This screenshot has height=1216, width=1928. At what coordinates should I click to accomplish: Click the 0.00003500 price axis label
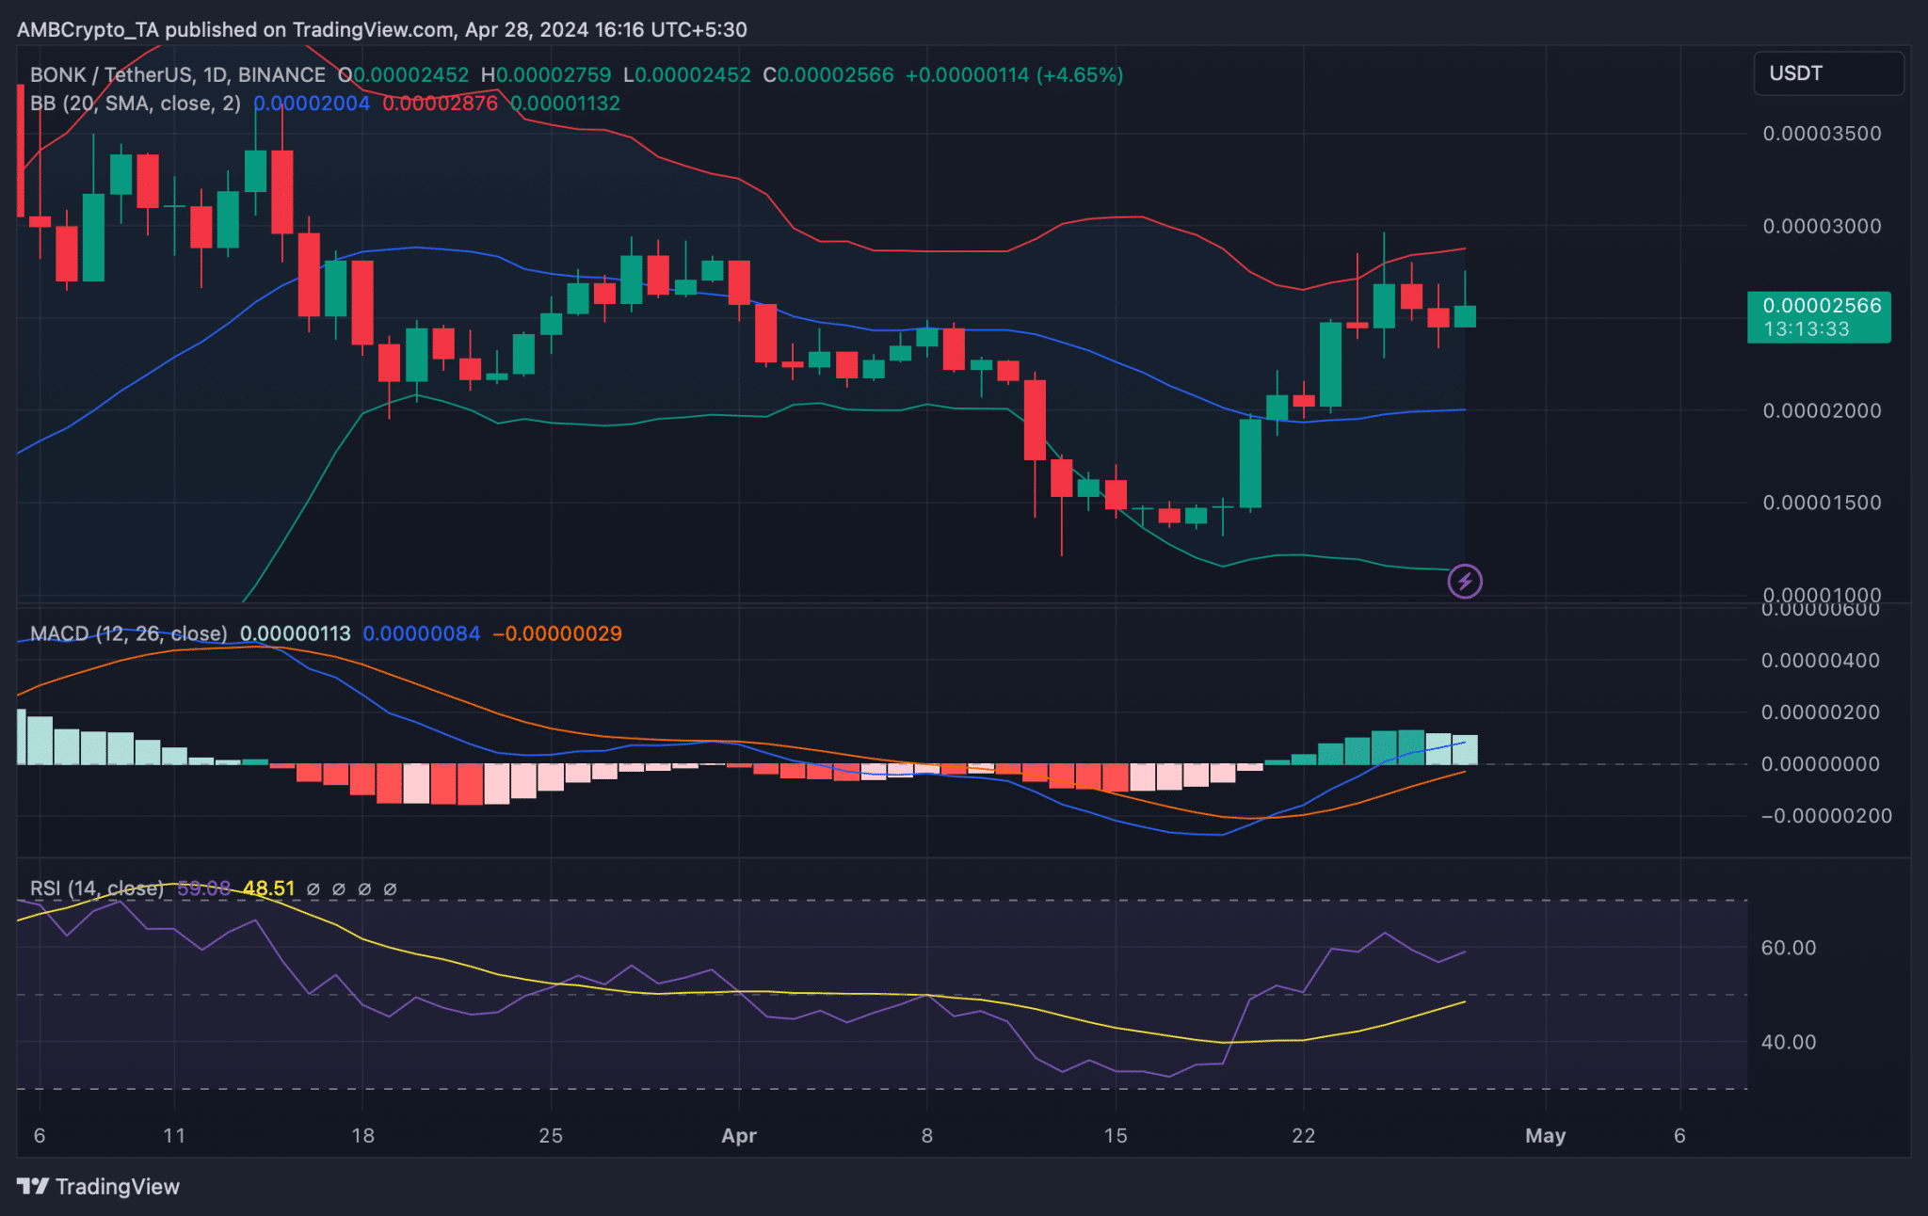1822,134
